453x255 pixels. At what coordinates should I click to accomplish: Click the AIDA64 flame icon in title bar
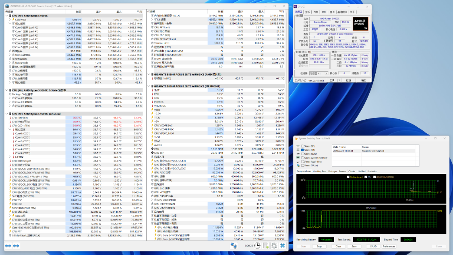coord(296,138)
